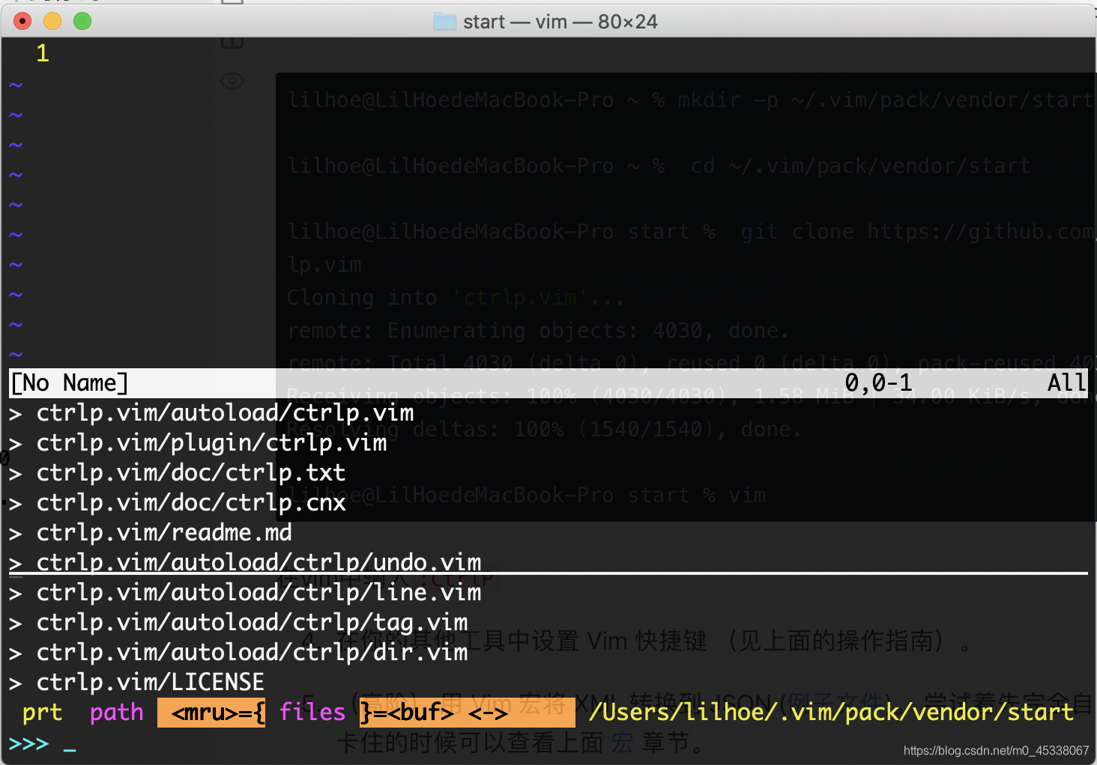The width and height of the screenshot is (1097, 765).
Task: Click the start — vim — 80×24 window title
Action: [560, 22]
